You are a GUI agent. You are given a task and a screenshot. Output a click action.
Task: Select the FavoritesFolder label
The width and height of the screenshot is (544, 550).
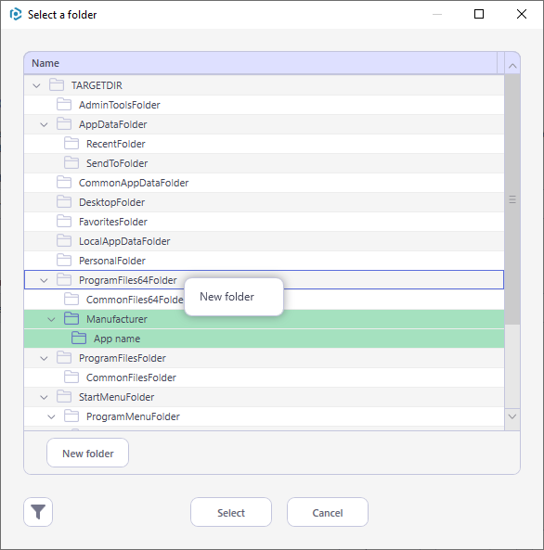[x=112, y=222]
